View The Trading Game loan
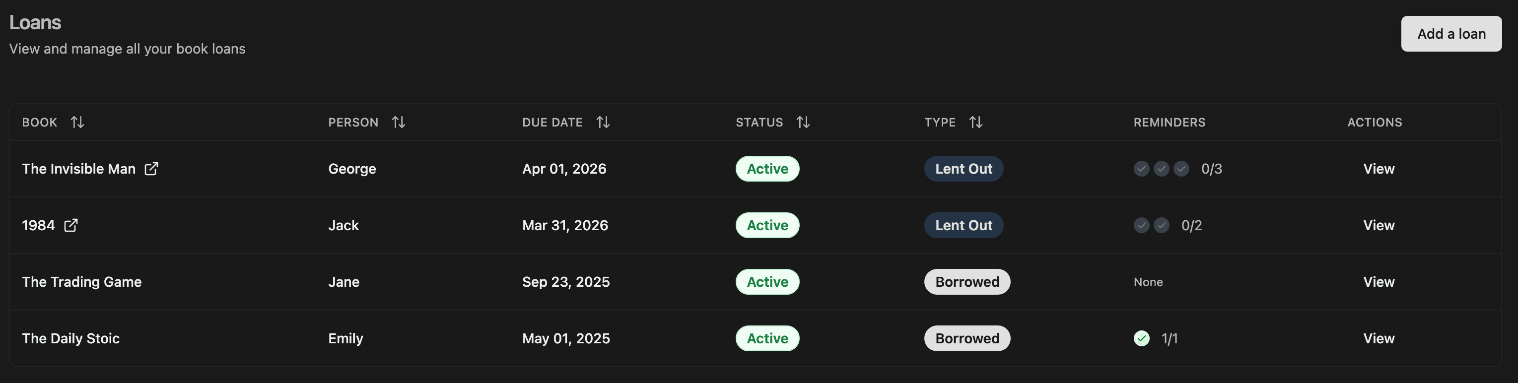The image size is (1518, 383). click(x=1379, y=282)
